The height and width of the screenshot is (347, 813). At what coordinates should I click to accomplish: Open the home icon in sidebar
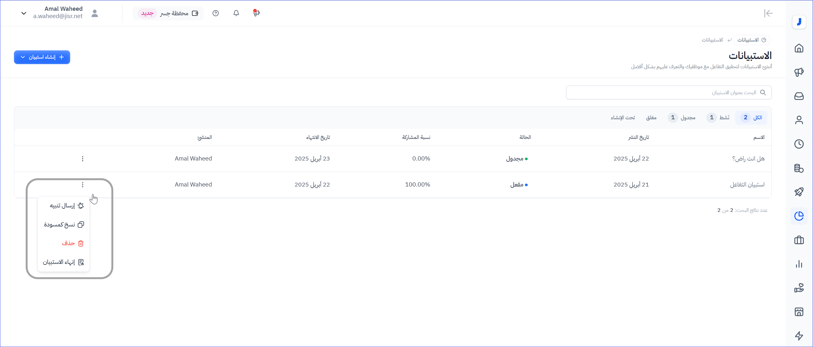click(799, 48)
